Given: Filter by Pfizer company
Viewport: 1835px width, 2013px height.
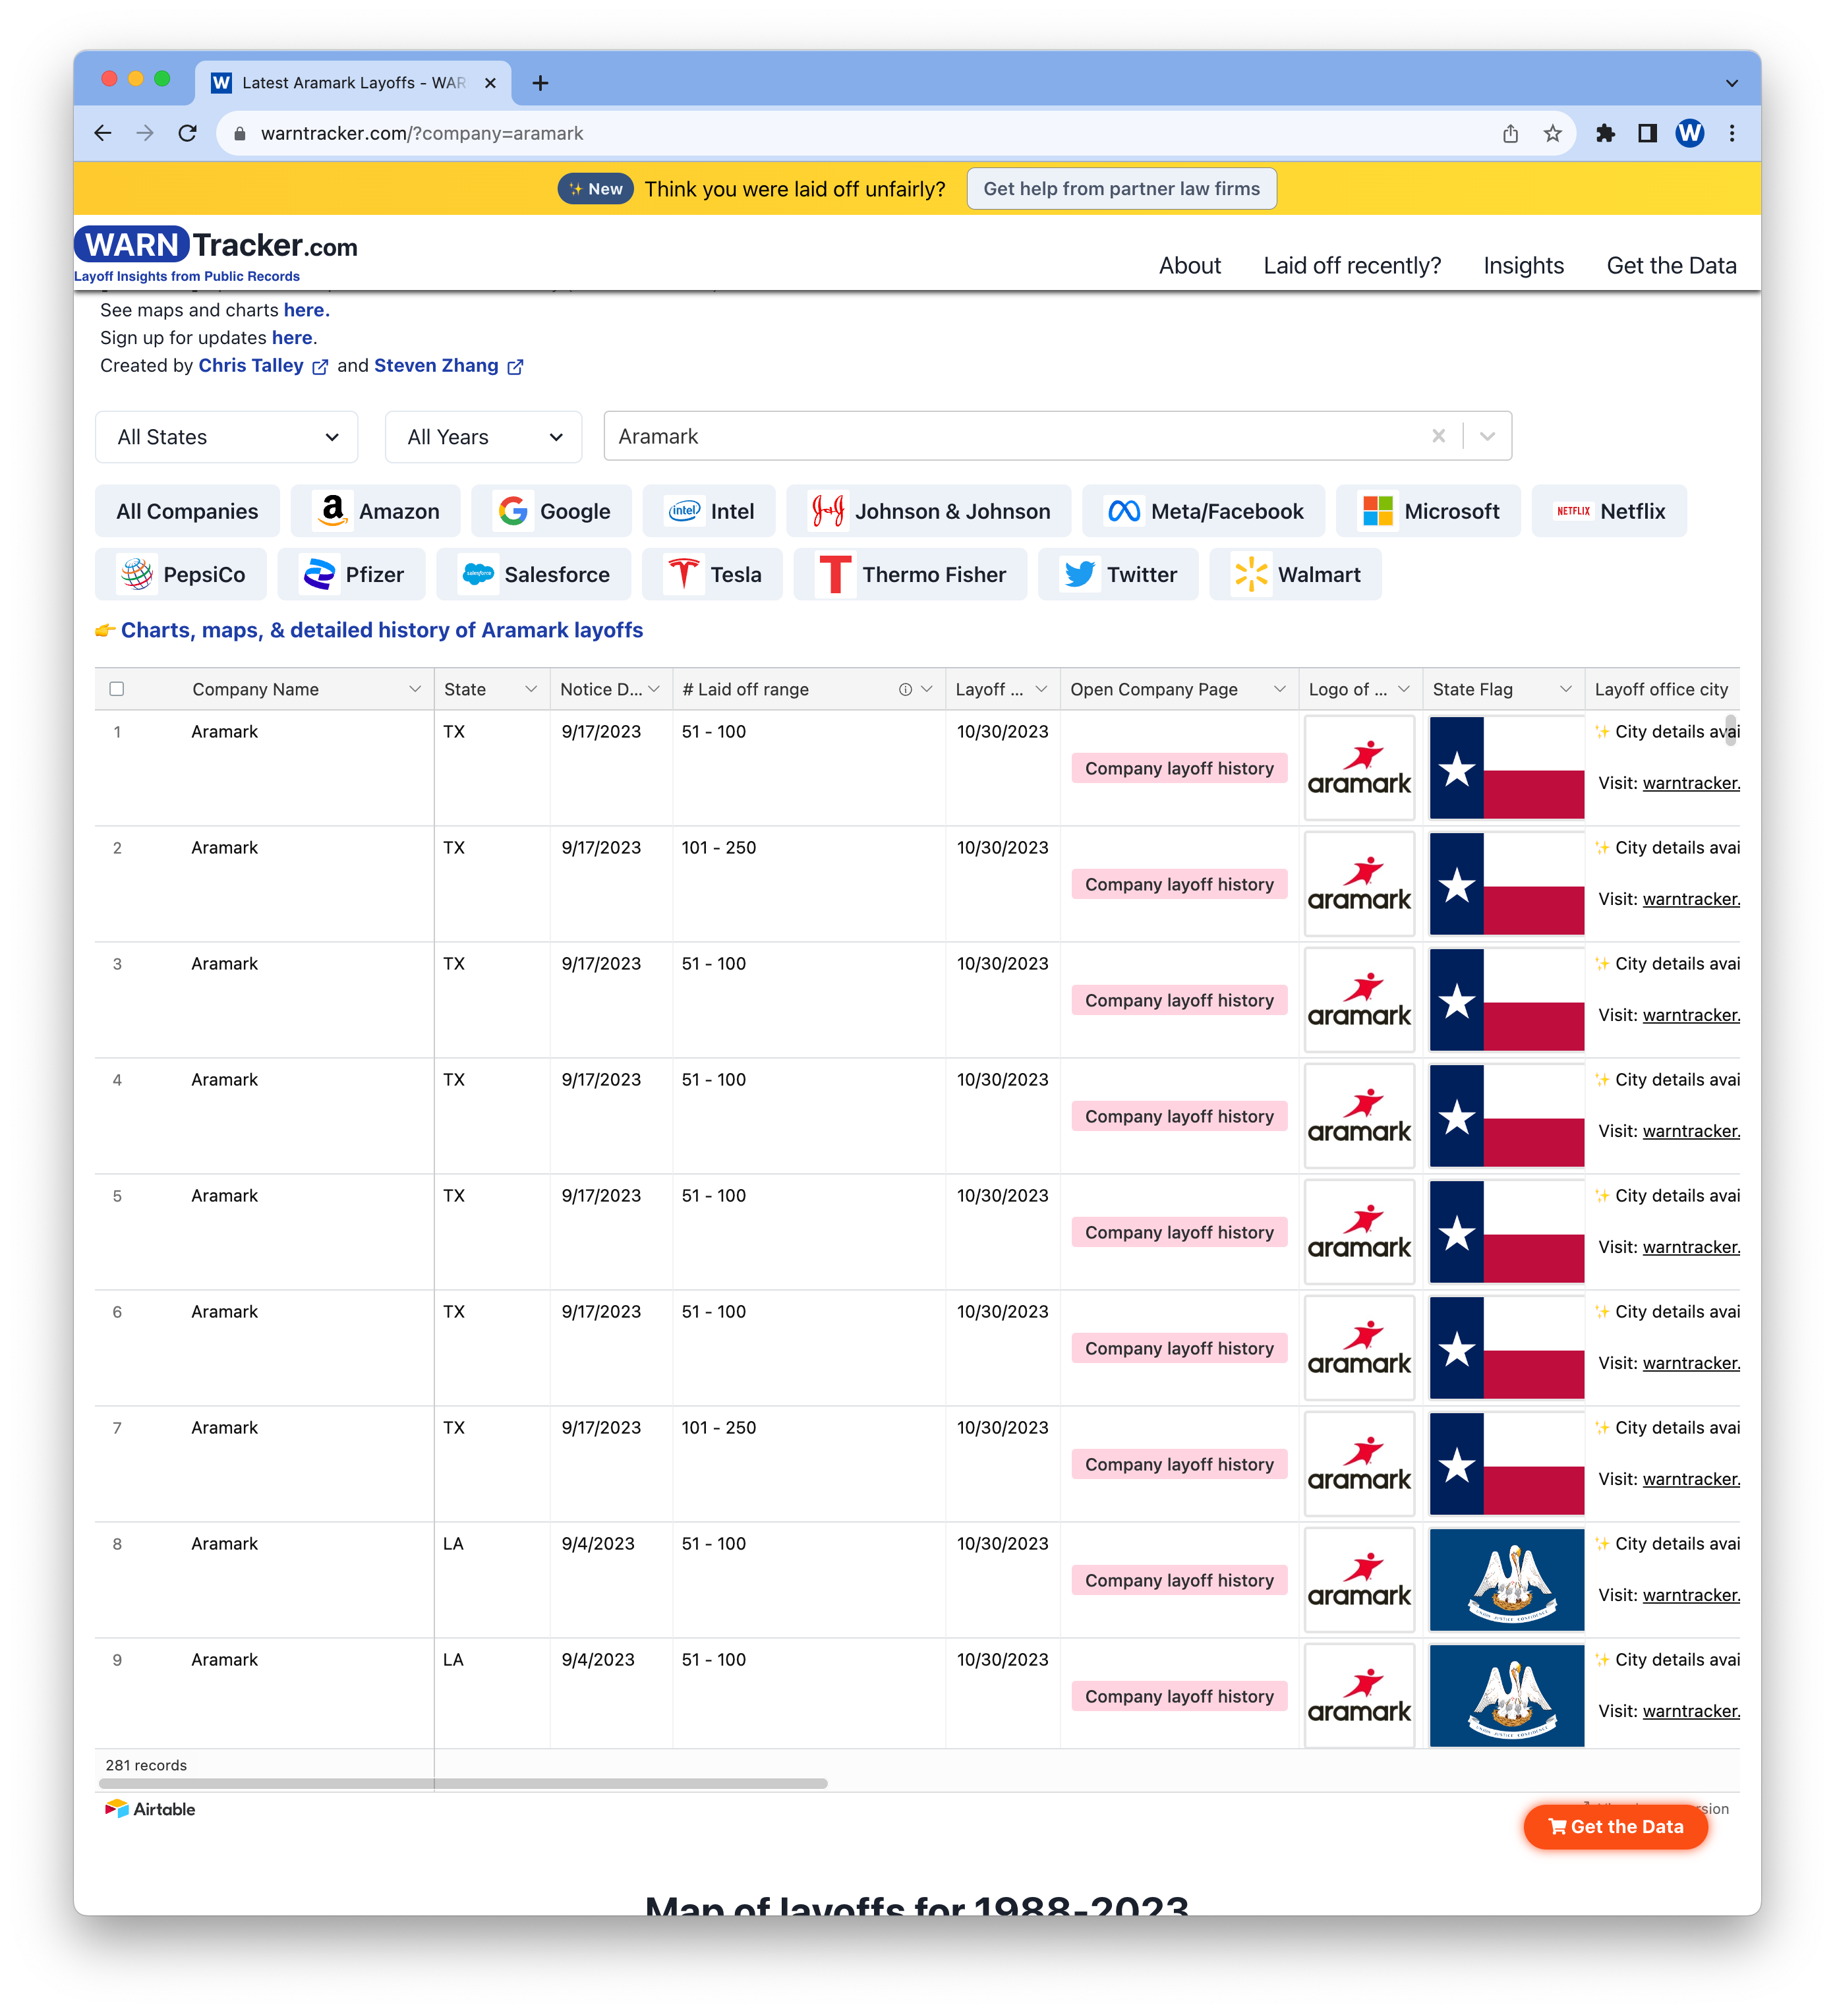Looking at the screenshot, I should (x=351, y=574).
